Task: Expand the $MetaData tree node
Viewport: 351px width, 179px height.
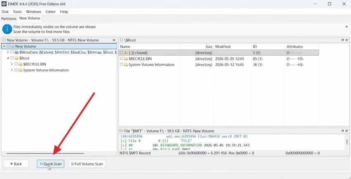Action: tap(8, 52)
